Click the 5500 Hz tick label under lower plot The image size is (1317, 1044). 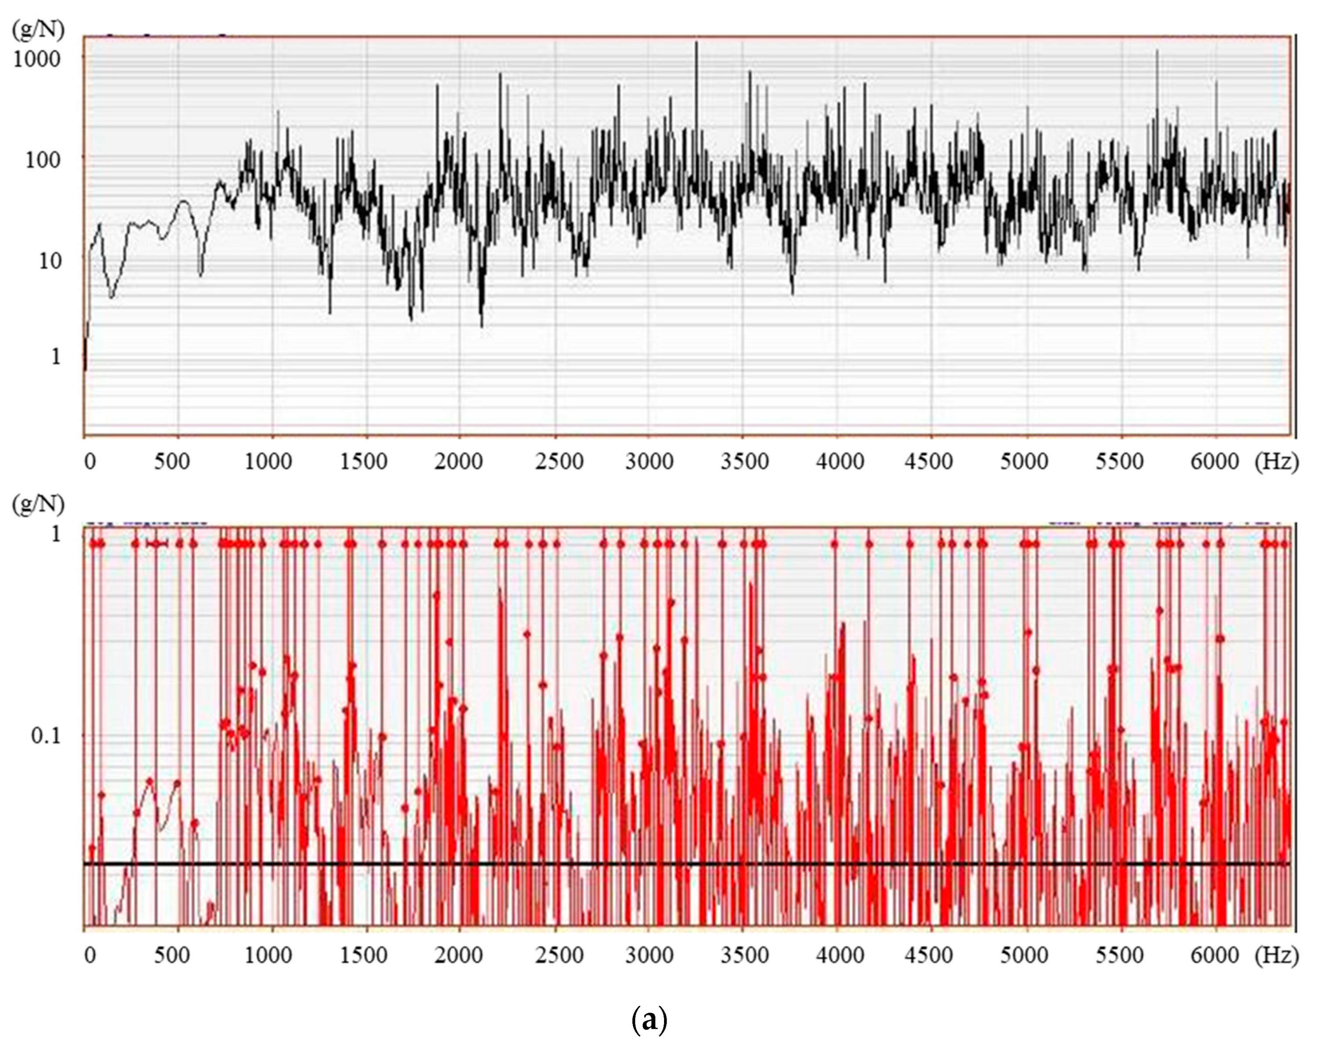pos(1119,954)
